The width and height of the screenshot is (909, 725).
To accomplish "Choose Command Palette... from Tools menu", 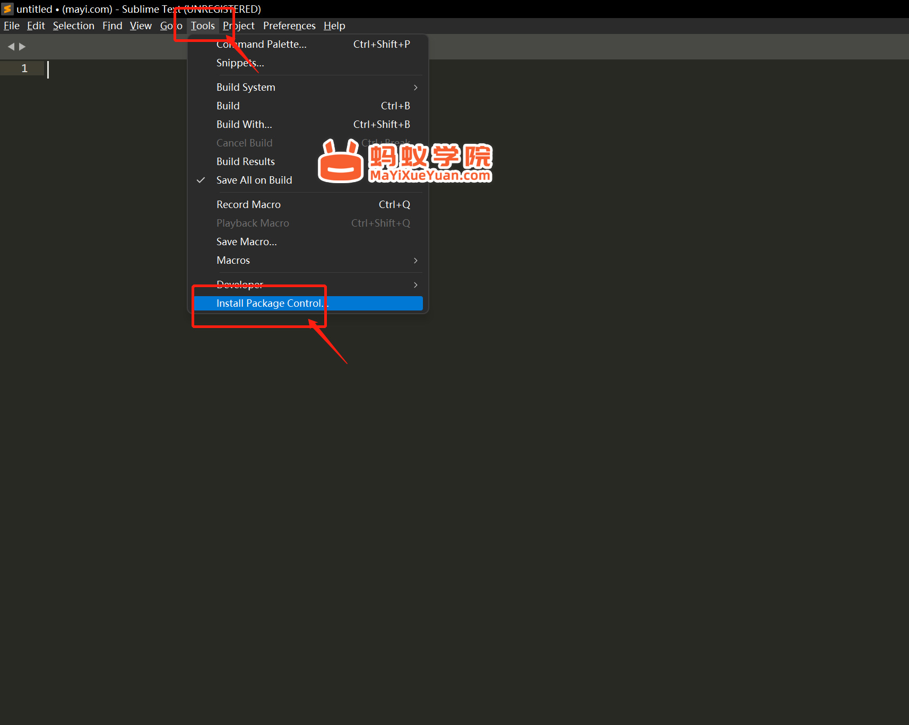I will click(x=308, y=45).
